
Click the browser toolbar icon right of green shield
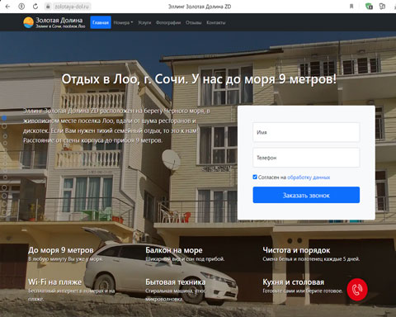pyautogui.click(x=382, y=7)
